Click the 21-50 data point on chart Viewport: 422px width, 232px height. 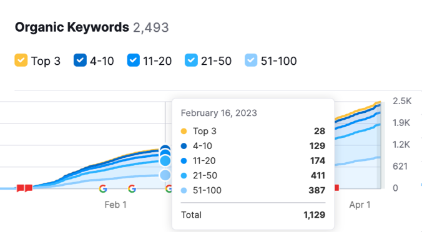coord(165,161)
